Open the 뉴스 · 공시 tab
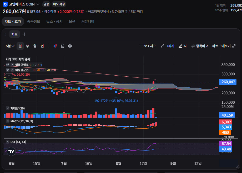242x173 pixels. (x=54, y=22)
